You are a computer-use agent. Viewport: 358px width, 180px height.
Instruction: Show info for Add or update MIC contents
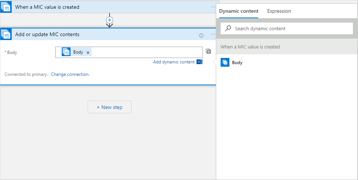pos(201,35)
